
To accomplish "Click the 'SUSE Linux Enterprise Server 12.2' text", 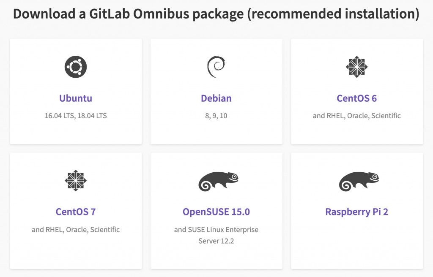I will click(216, 235).
